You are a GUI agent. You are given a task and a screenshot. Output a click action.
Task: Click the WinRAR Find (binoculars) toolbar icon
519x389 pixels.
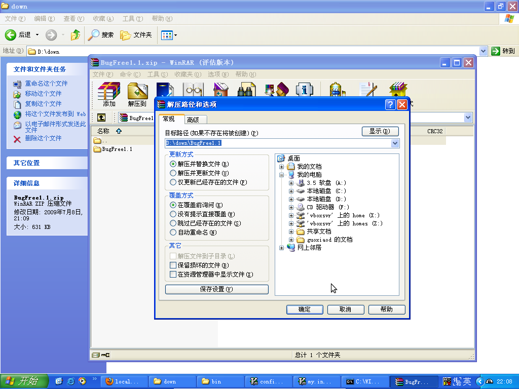(x=246, y=90)
